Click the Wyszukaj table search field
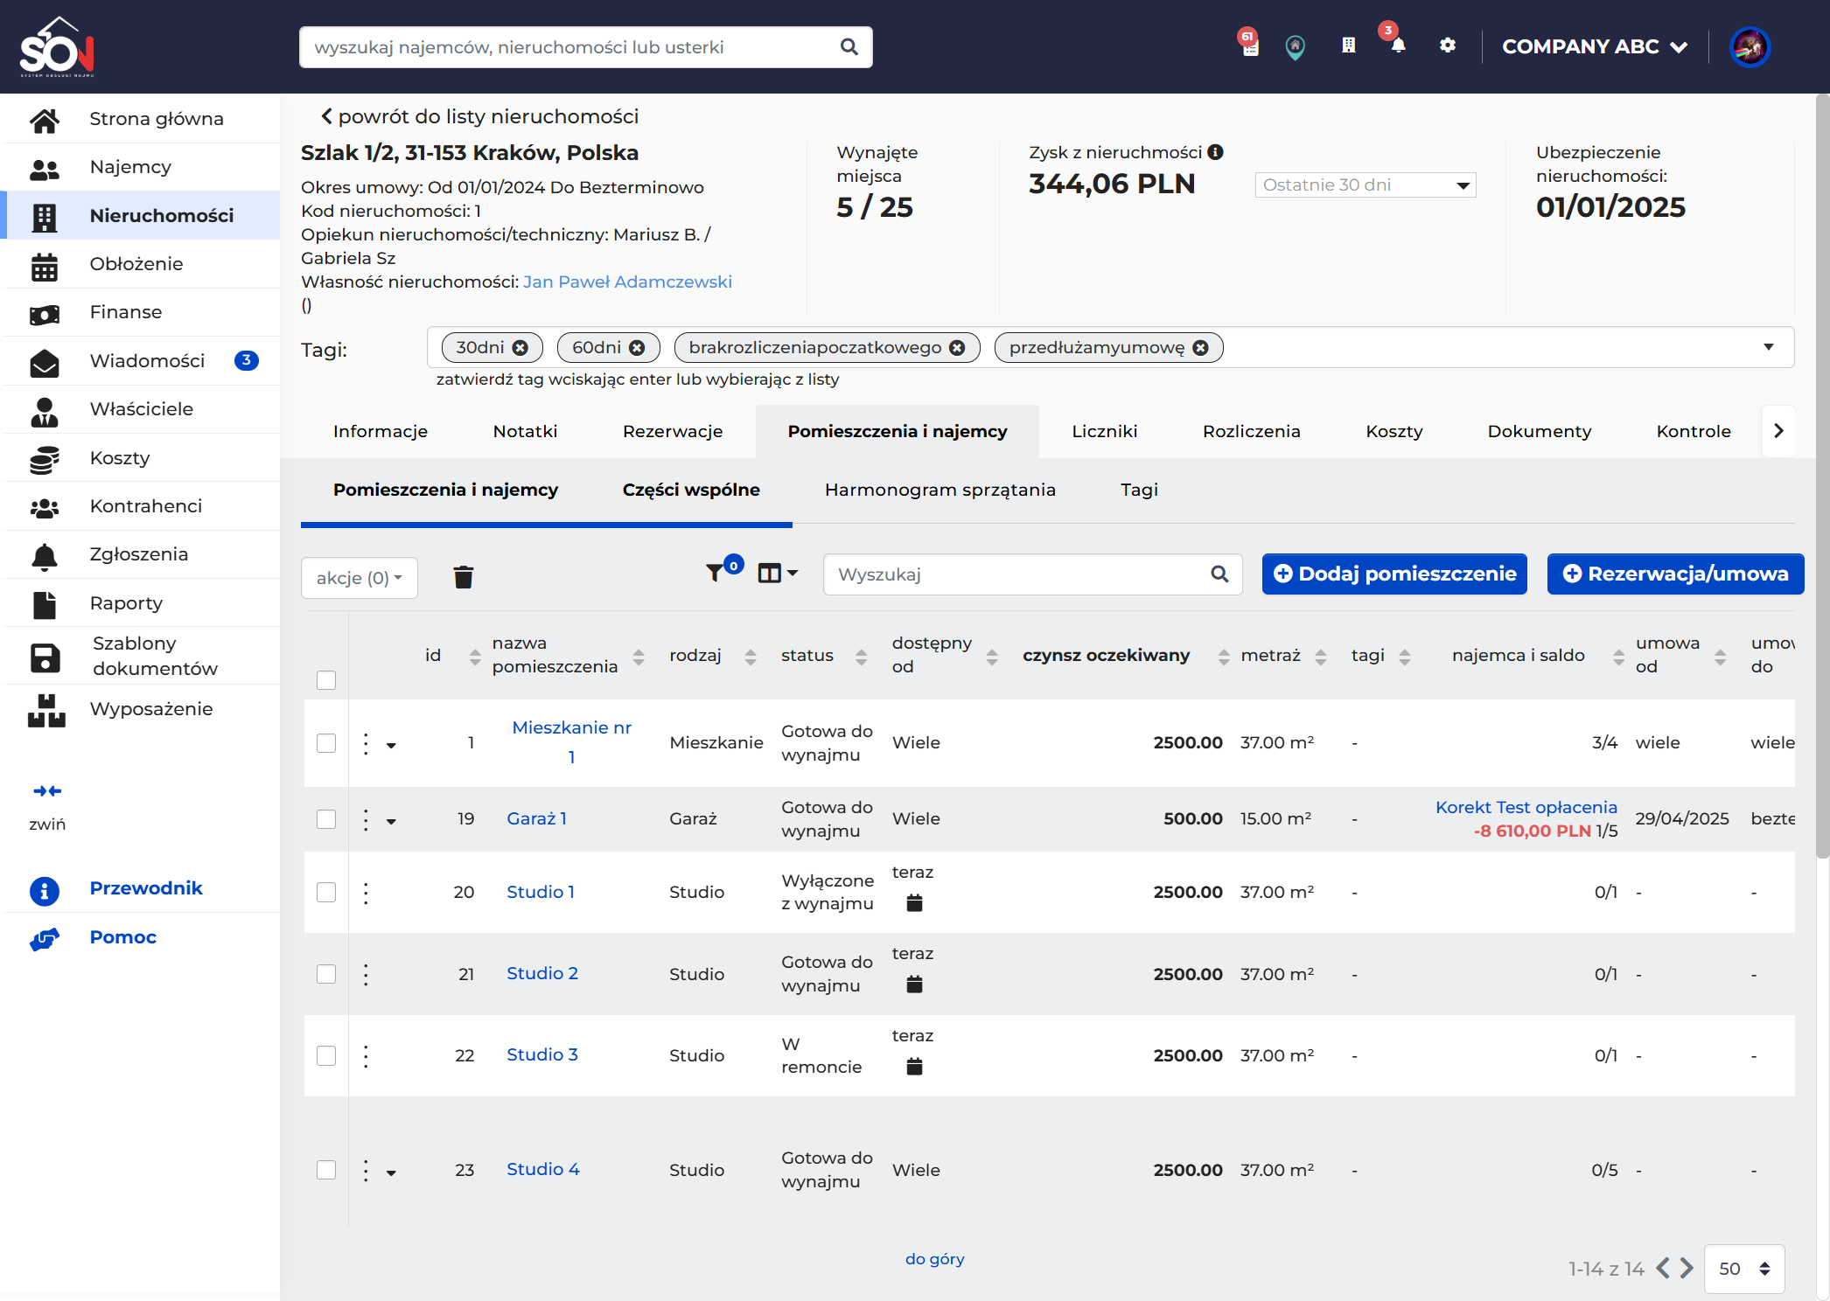The height and width of the screenshot is (1301, 1830). 1032,574
